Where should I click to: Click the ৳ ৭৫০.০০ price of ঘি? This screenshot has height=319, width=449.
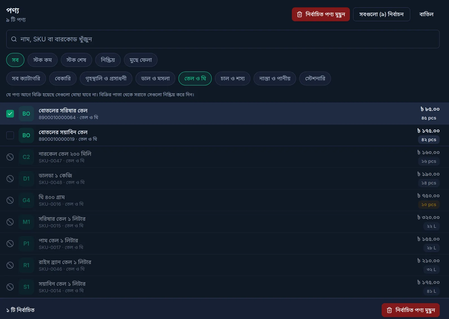point(428,196)
